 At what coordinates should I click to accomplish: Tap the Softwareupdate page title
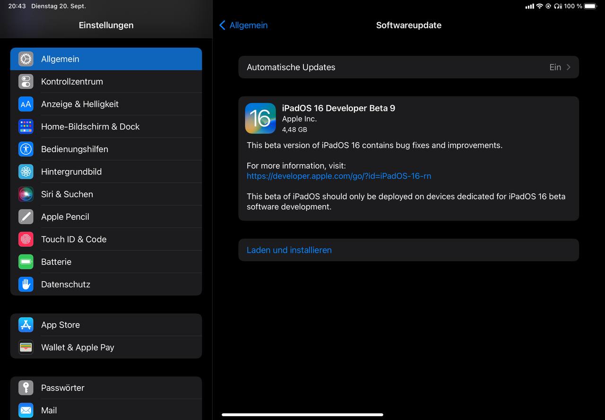pos(409,25)
